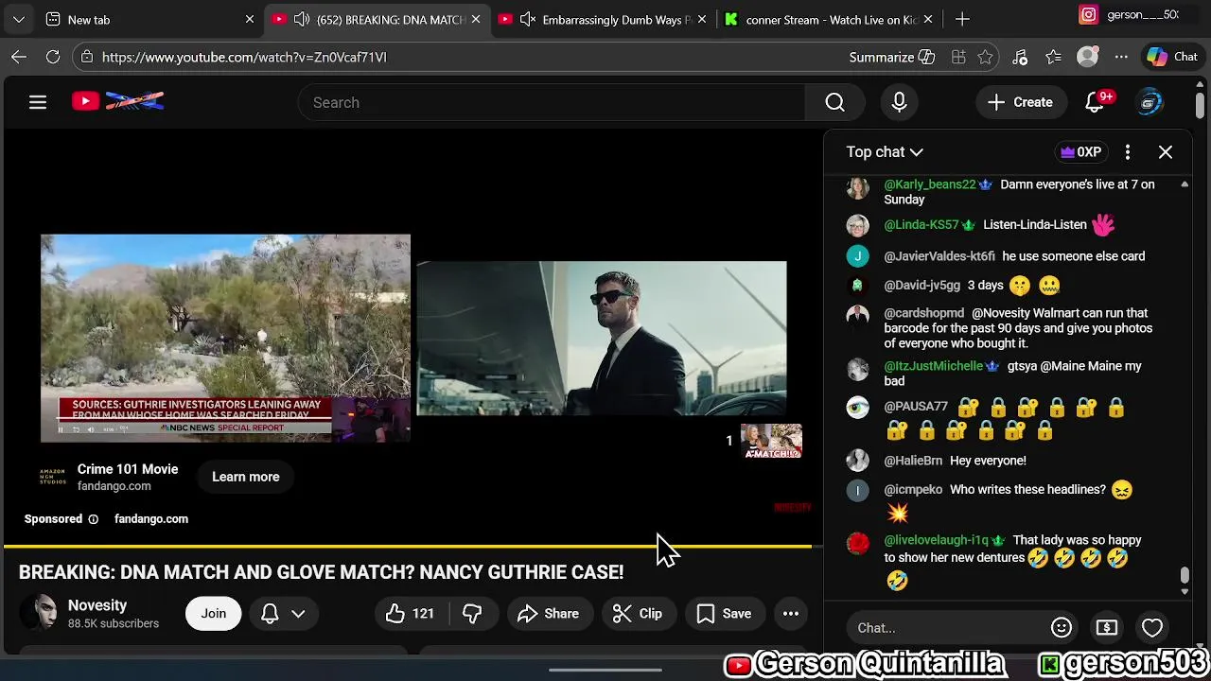Mute the audio icon on YouTube tab
1211x681 pixels.
[302, 19]
